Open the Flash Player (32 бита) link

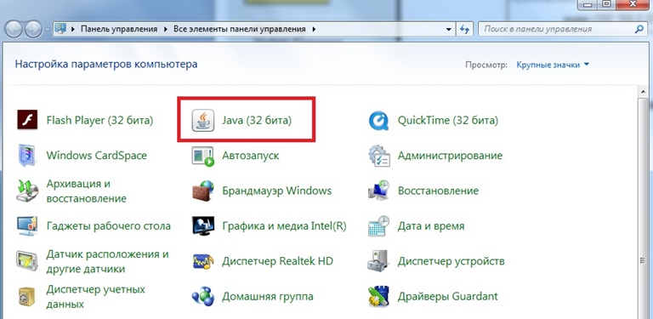[100, 120]
